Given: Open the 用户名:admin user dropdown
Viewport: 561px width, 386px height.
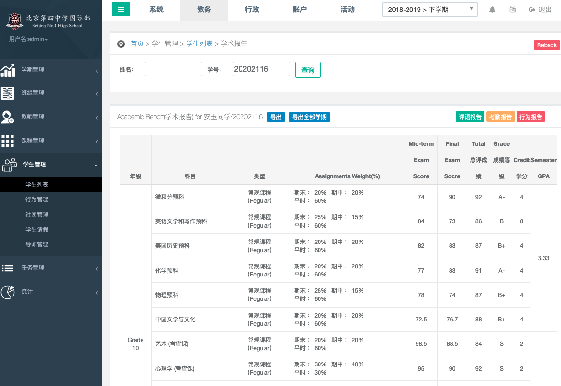Looking at the screenshot, I should point(29,39).
